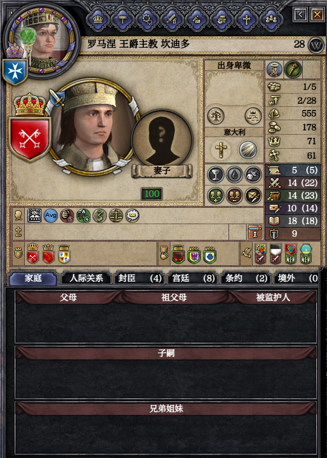
Task: Click the family tree icon
Action: (x=216, y=115)
